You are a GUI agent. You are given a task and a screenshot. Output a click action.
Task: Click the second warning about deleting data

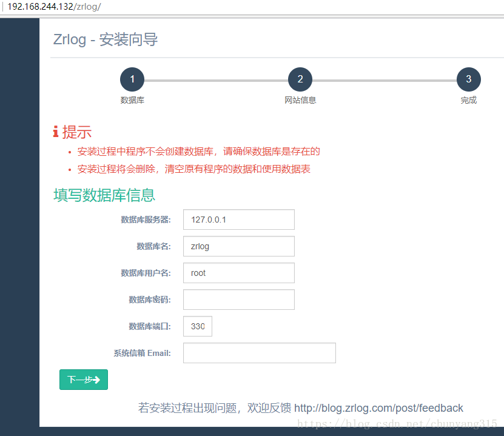[x=194, y=169]
